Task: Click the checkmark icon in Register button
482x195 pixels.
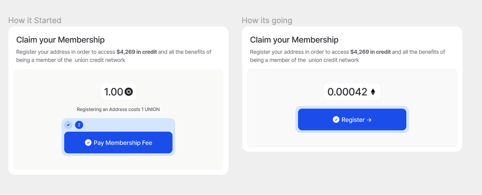Action: (336, 120)
